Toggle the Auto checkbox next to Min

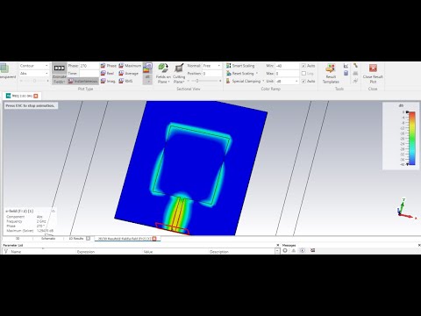click(x=303, y=66)
